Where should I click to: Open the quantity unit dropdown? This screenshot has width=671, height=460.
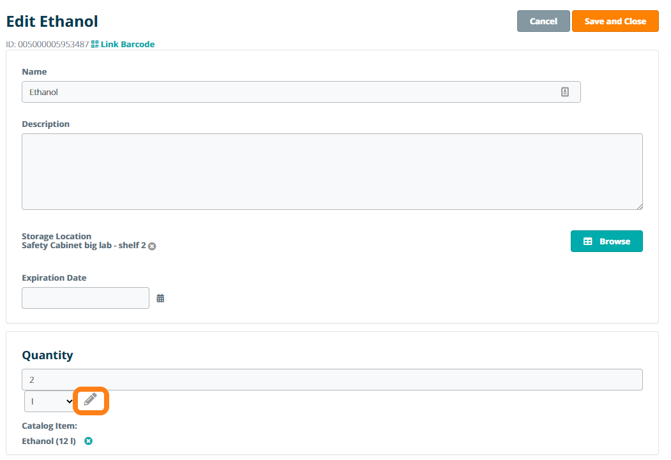tap(50, 401)
